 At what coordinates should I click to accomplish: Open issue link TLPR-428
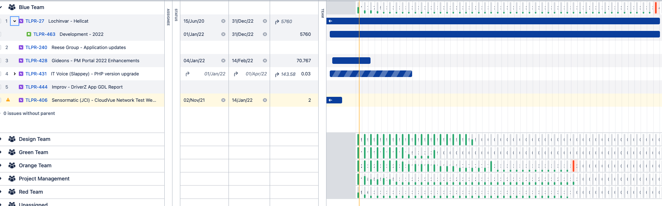tap(36, 61)
